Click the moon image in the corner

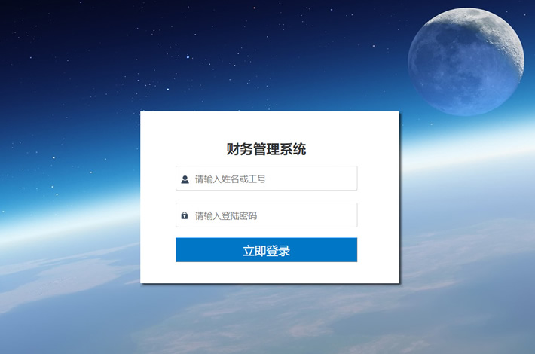click(466, 62)
